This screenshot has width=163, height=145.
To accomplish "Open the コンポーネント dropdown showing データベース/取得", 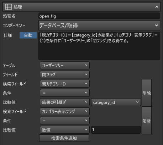I will (x=99, y=26).
